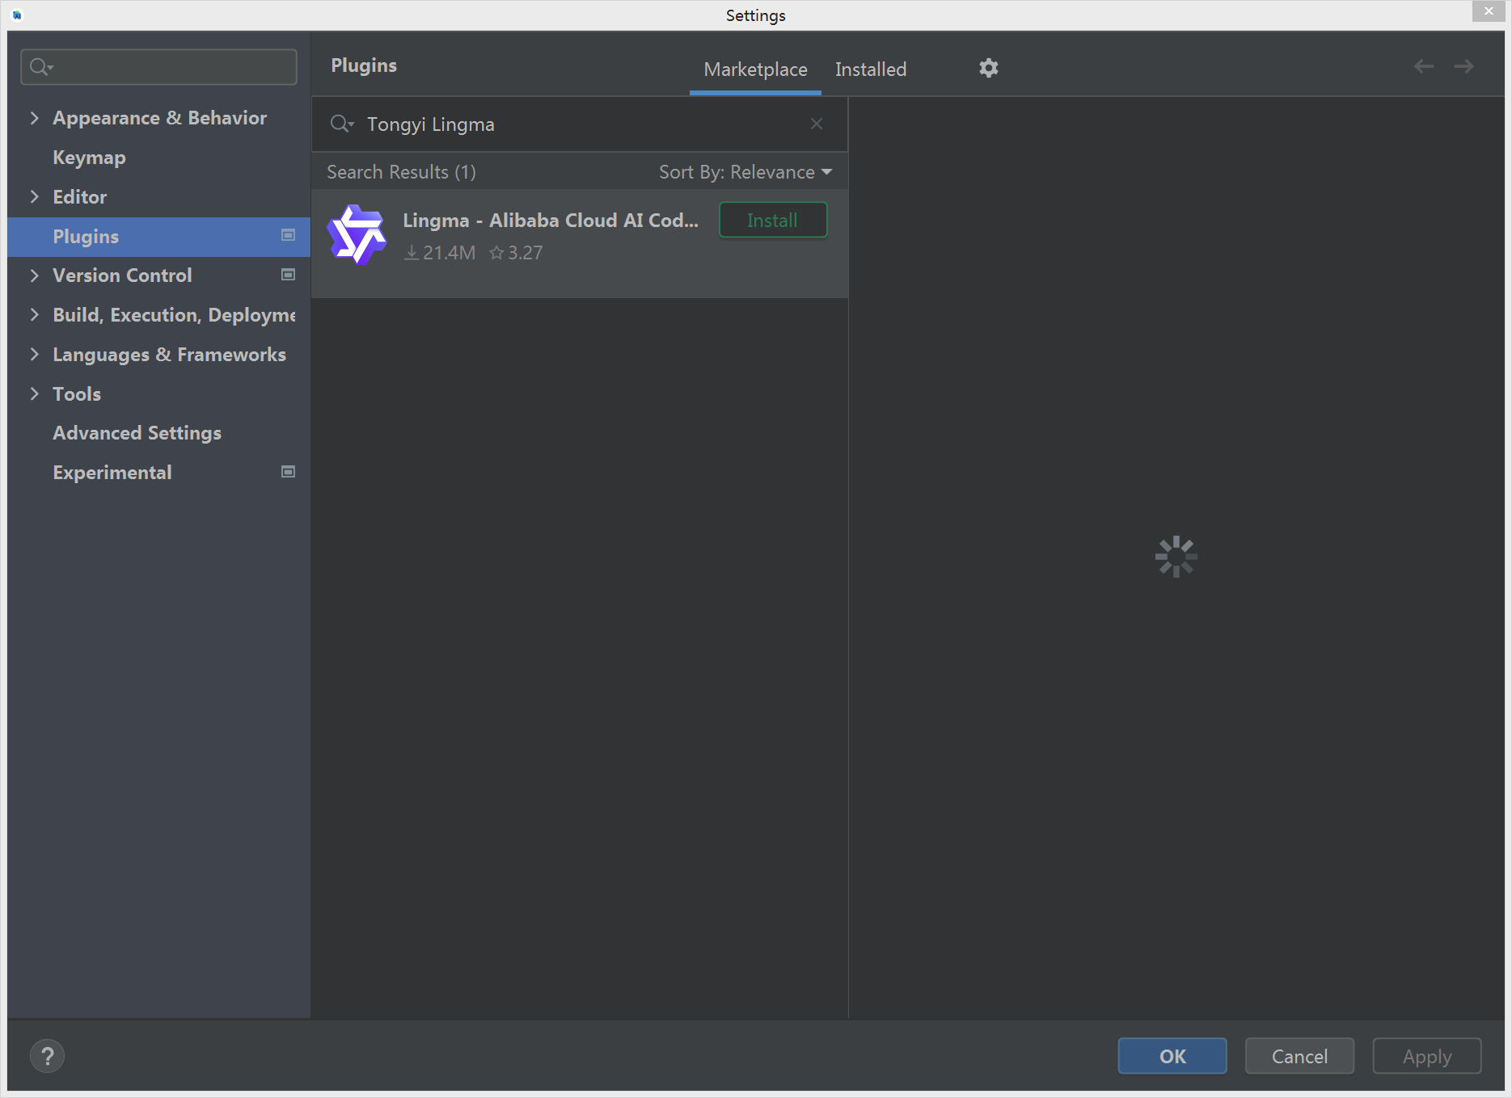Select Keymap in settings tree
The height and width of the screenshot is (1098, 1512).
89,158
